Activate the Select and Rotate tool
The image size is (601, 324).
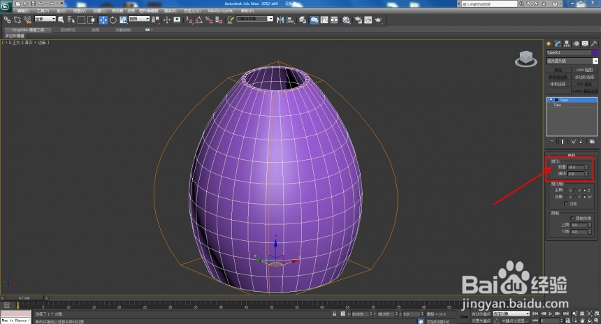[113, 20]
